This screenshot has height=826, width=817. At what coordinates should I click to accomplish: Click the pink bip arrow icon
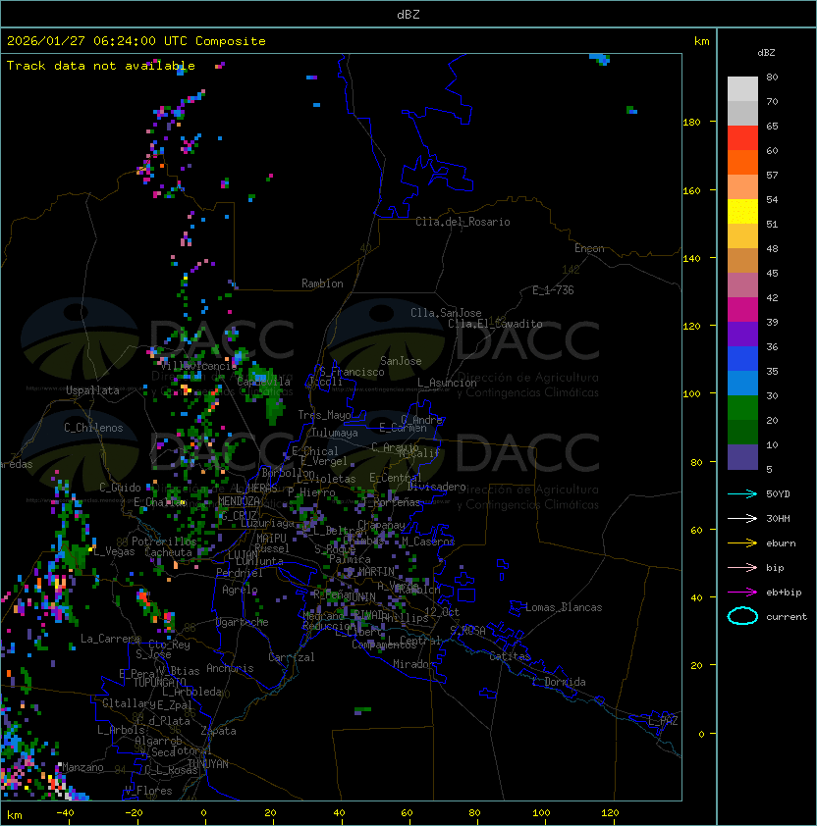[742, 567]
